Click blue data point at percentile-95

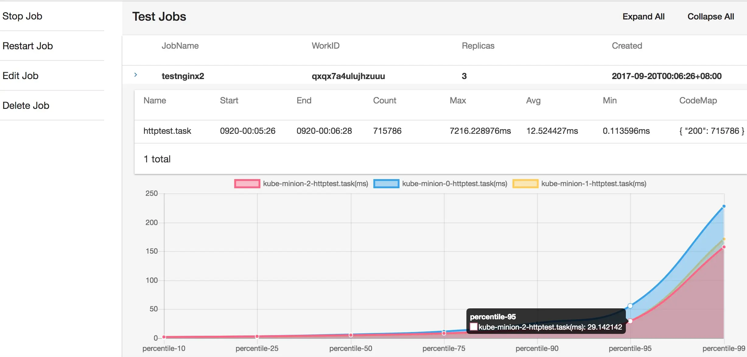[630, 306]
